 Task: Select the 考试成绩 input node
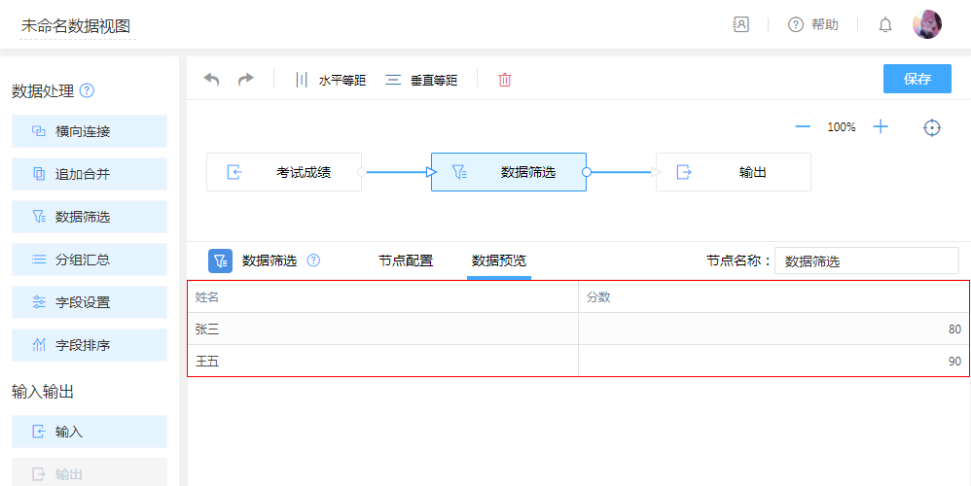(284, 172)
